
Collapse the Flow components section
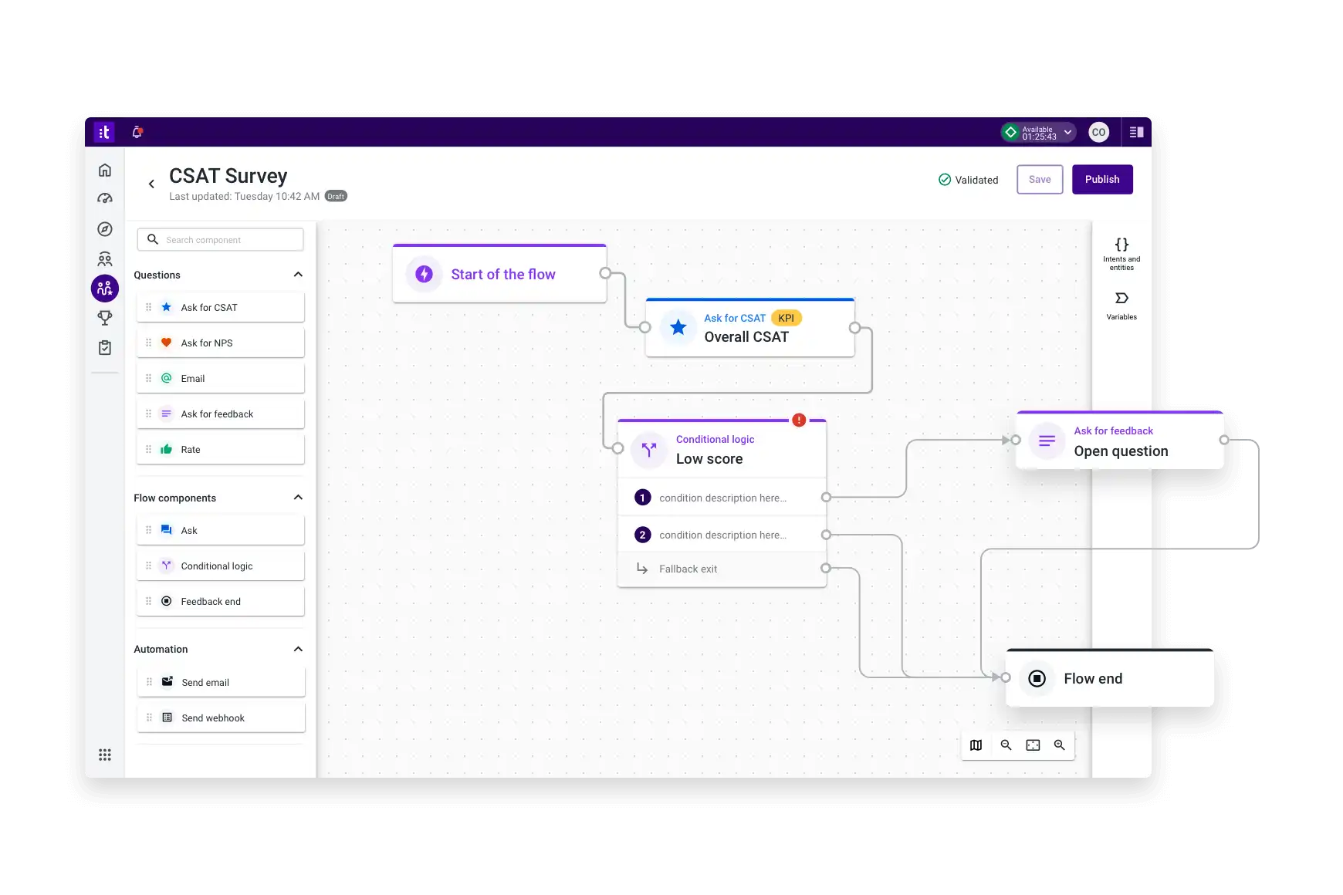(298, 497)
